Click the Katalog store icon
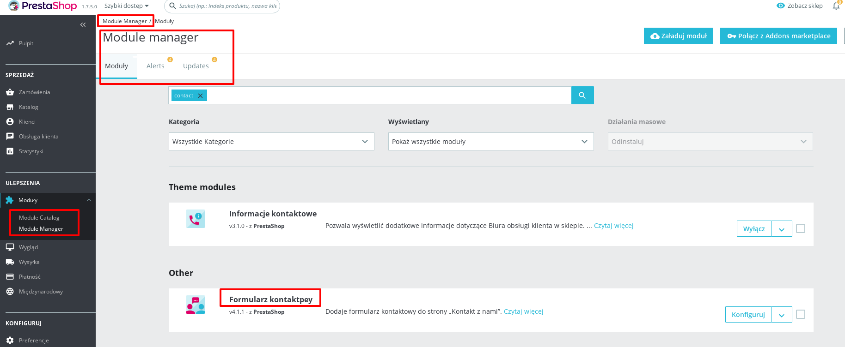This screenshot has height=347, width=845. click(x=10, y=107)
